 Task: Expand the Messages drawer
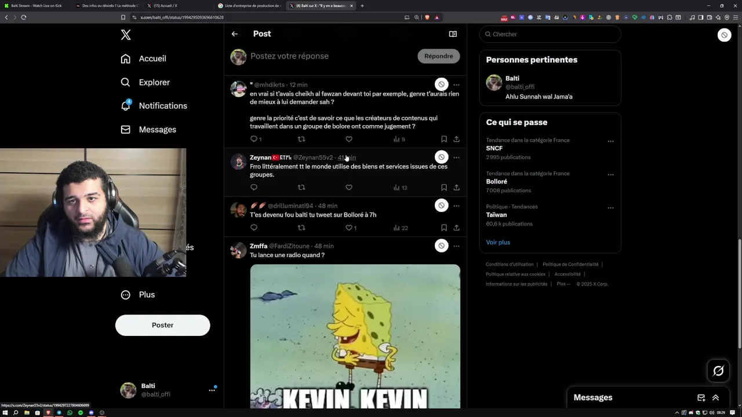click(715, 398)
